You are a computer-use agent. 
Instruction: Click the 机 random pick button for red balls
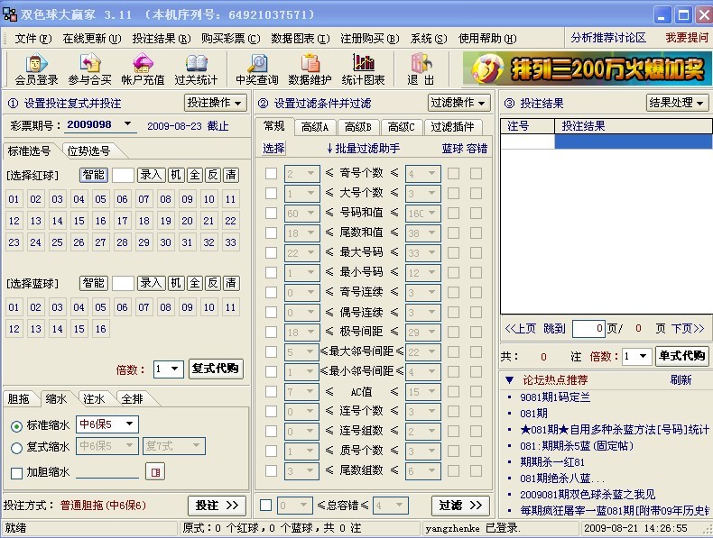click(x=176, y=175)
